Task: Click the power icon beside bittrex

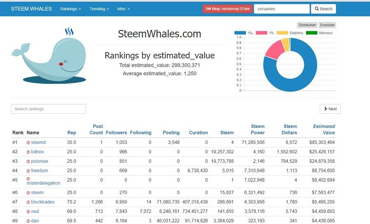Action: 28,152
